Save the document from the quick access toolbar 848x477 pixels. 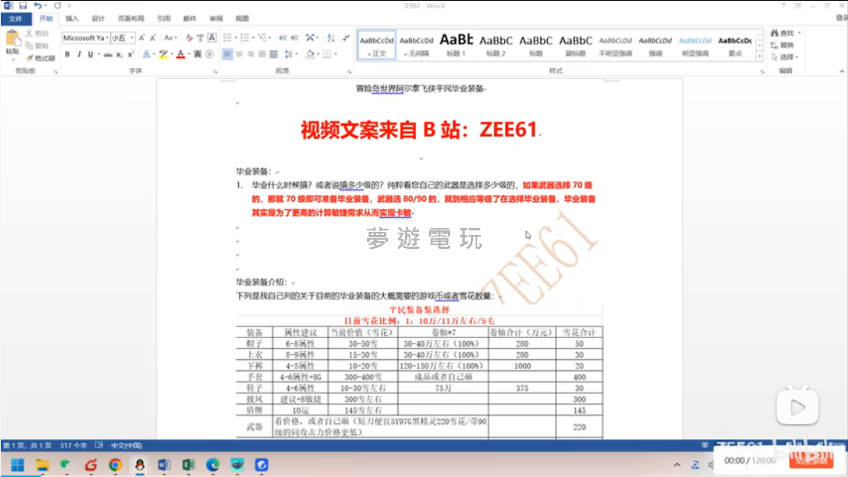pos(22,5)
